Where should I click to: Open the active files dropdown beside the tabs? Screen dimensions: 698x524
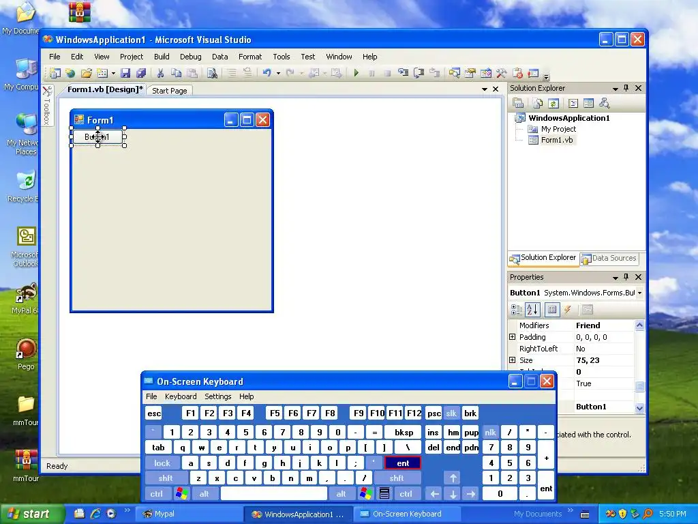click(485, 89)
